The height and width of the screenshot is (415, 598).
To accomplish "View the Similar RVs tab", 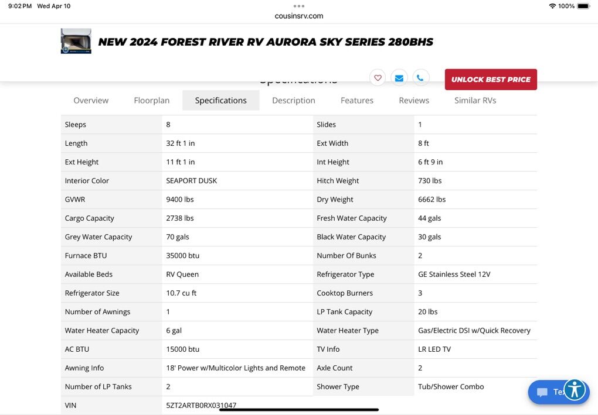I will (x=475, y=101).
